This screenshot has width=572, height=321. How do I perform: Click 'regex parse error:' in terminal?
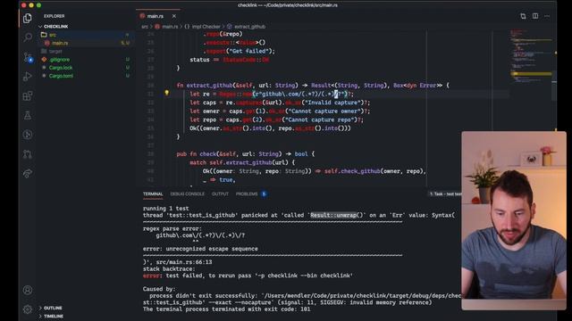tap(172, 229)
